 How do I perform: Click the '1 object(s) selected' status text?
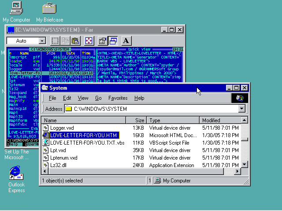click(63, 181)
